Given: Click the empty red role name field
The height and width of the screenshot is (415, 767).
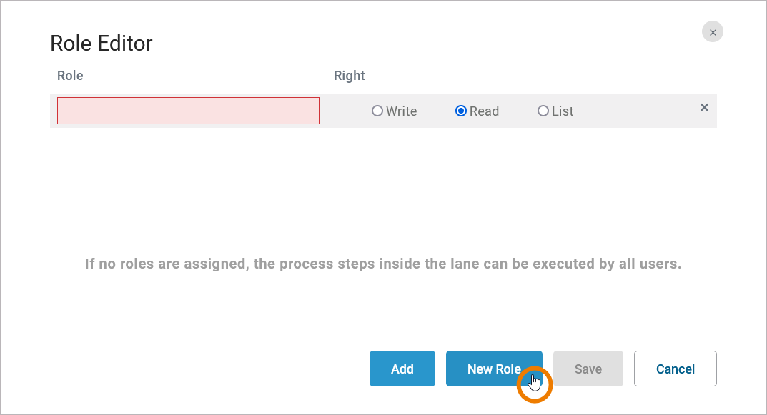Looking at the screenshot, I should [188, 111].
